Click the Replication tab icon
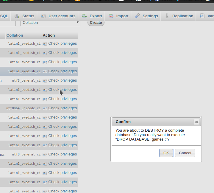 click(x=167, y=16)
